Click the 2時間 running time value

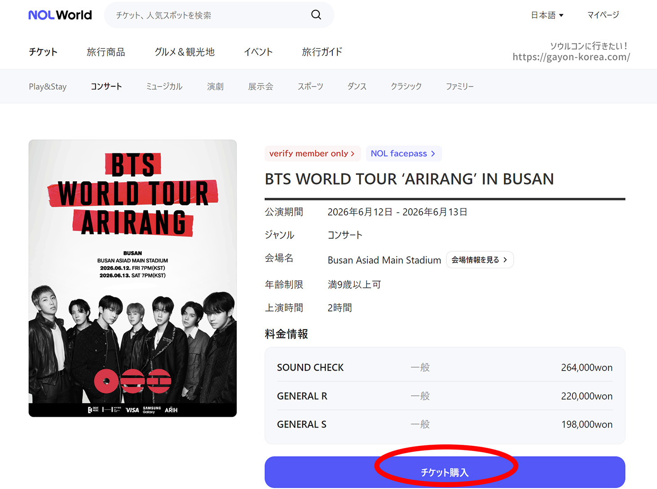coord(340,308)
